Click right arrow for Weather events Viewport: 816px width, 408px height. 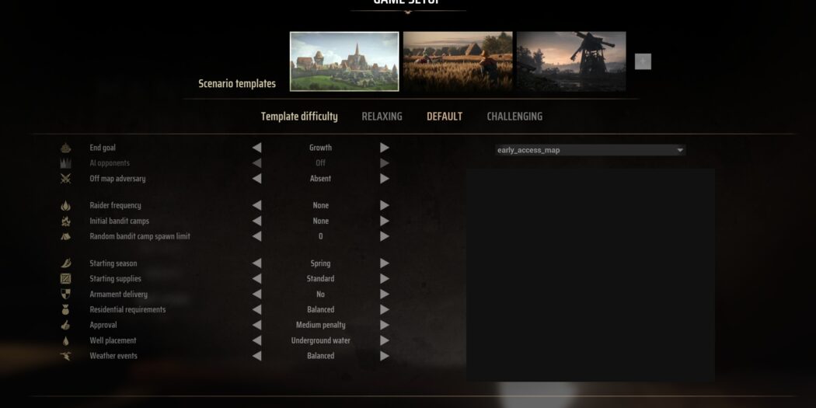pyautogui.click(x=385, y=356)
